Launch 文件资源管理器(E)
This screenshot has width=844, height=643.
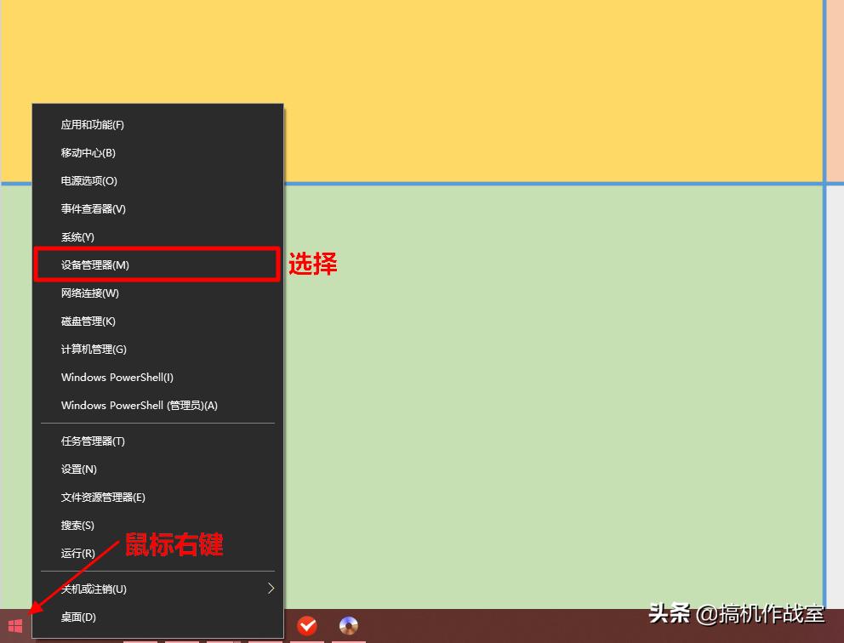click(103, 497)
